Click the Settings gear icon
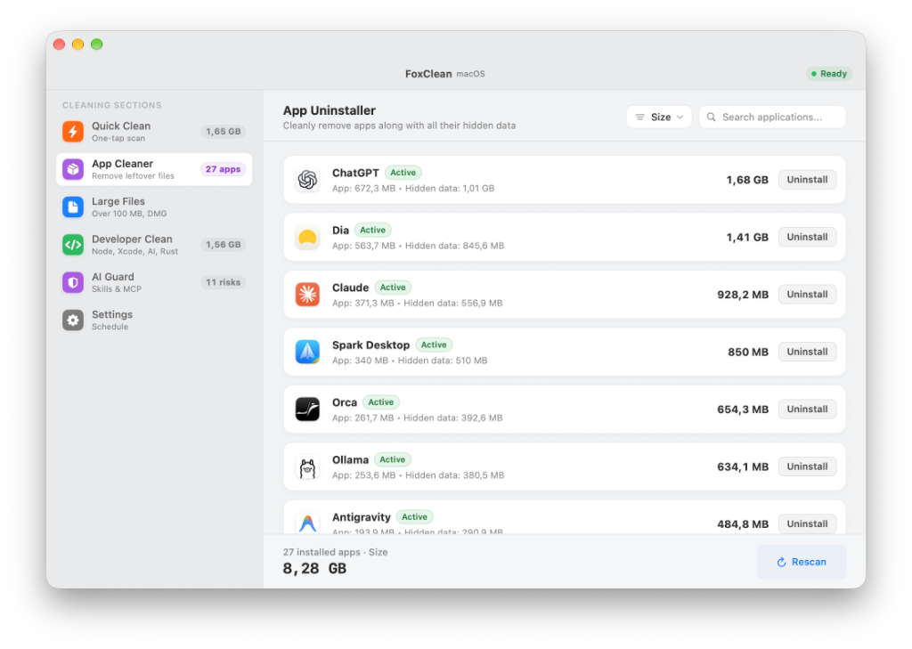The height and width of the screenshot is (649, 912). [73, 320]
